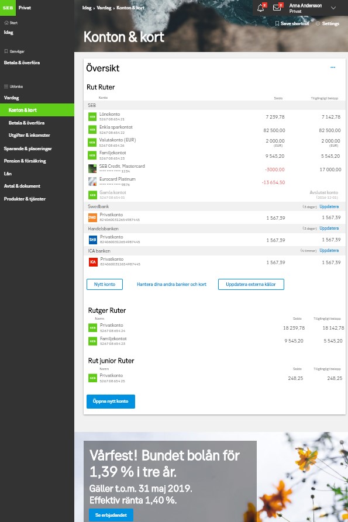Click the Vårfest bolån promotional banner headline

164,464
